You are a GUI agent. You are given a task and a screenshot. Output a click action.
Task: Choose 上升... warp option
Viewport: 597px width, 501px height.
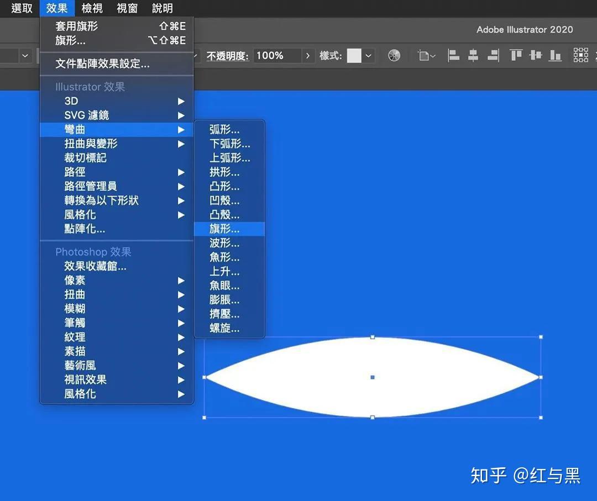[x=229, y=272]
